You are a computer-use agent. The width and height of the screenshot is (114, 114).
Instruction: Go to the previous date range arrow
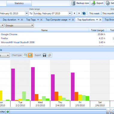pyautogui.click(x=74, y=13)
